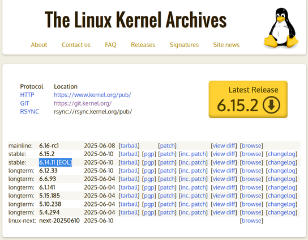Download the mainline 6.16-rc1 tarball

pos(129,146)
